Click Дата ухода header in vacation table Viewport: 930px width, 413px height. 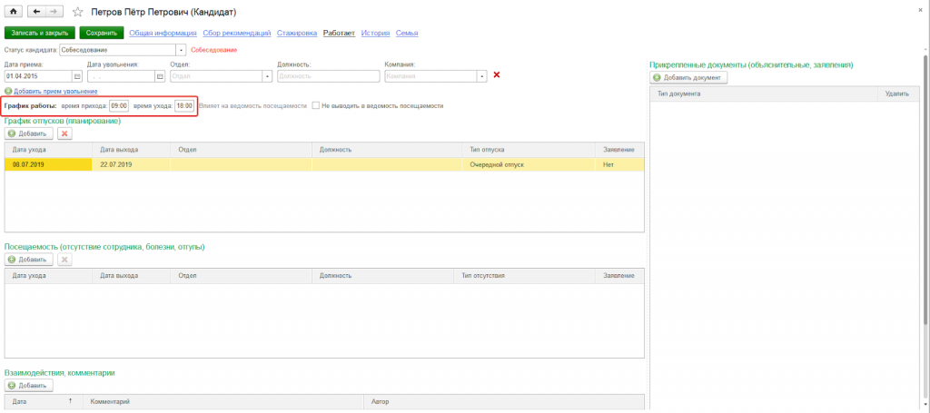(x=48, y=150)
